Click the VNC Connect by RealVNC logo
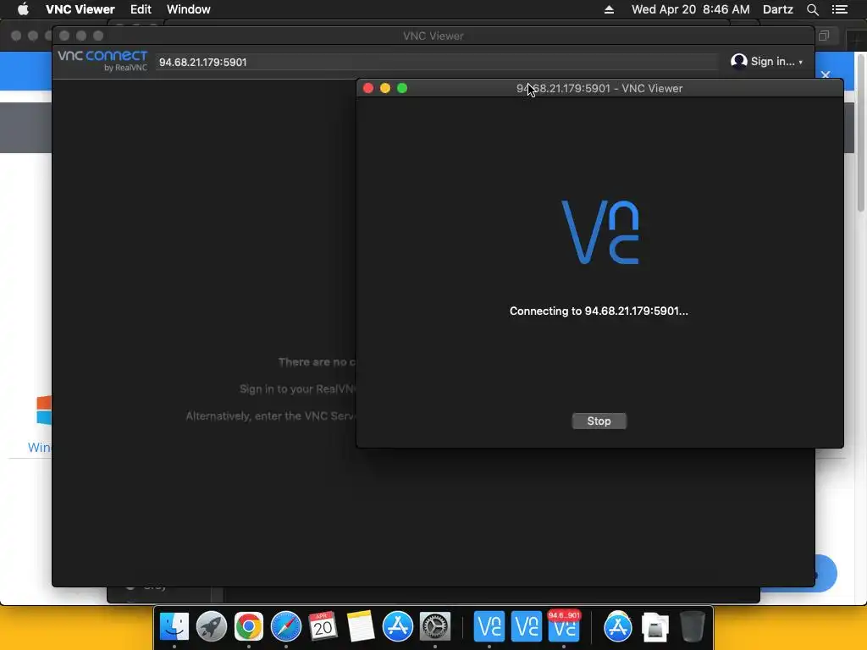Image resolution: width=867 pixels, height=650 pixels. pyautogui.click(x=102, y=61)
